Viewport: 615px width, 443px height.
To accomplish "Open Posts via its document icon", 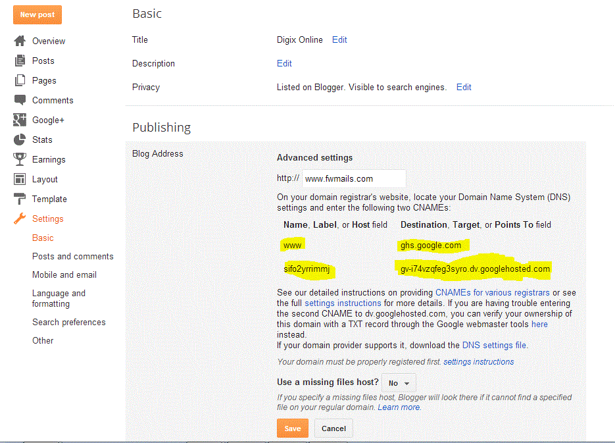I will [x=20, y=61].
